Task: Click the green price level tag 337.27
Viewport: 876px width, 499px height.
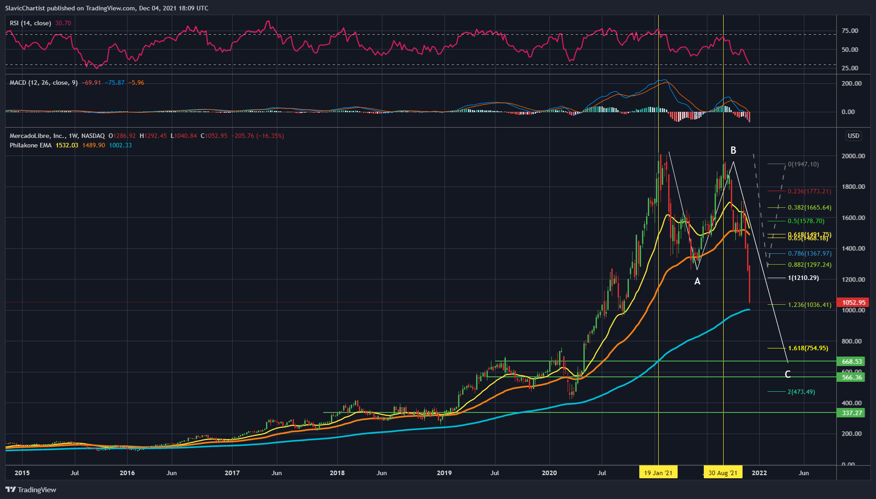Action: click(x=851, y=412)
